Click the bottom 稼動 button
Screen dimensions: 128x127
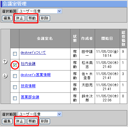coord(32,121)
